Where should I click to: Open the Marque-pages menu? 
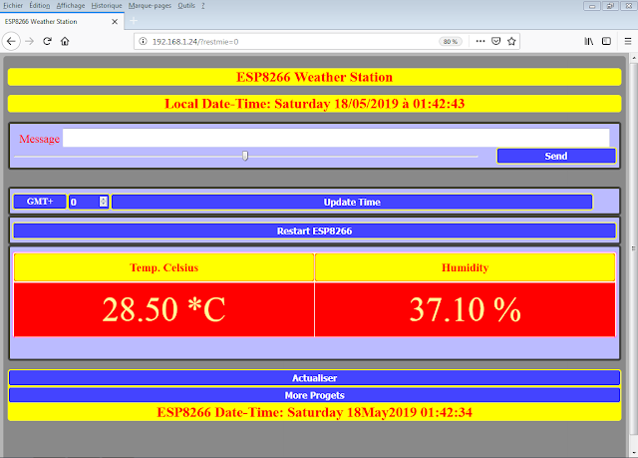click(150, 6)
